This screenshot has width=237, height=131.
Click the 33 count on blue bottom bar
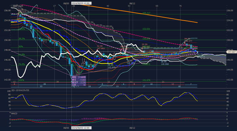pos(41,87)
